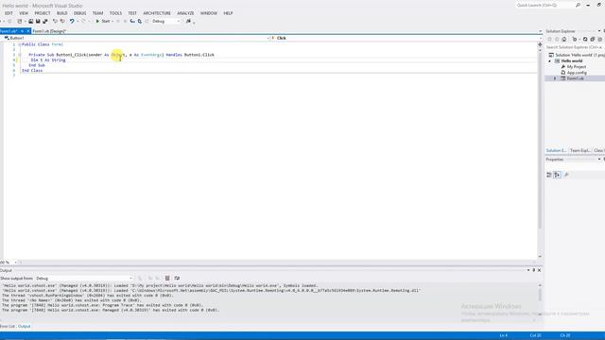605x340 pixels.
Task: Open the Debug solution configuration dropdown
Action: (x=166, y=21)
